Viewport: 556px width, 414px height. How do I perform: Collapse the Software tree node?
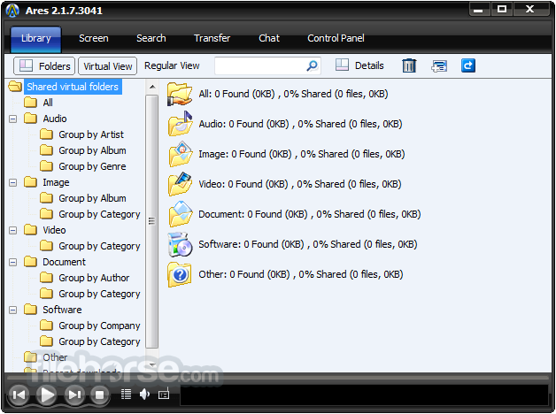click(x=13, y=310)
